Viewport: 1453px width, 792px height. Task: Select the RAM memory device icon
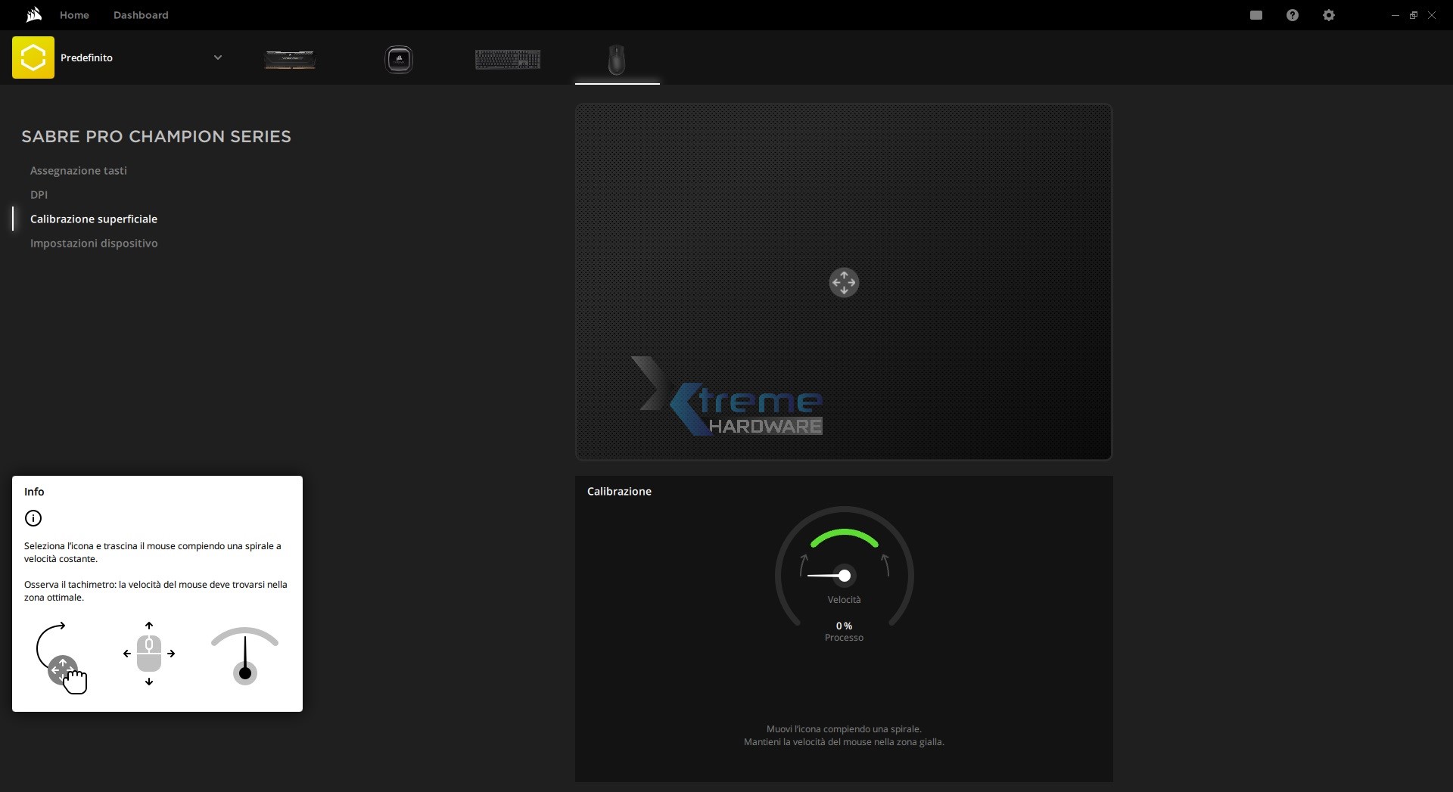pos(290,59)
